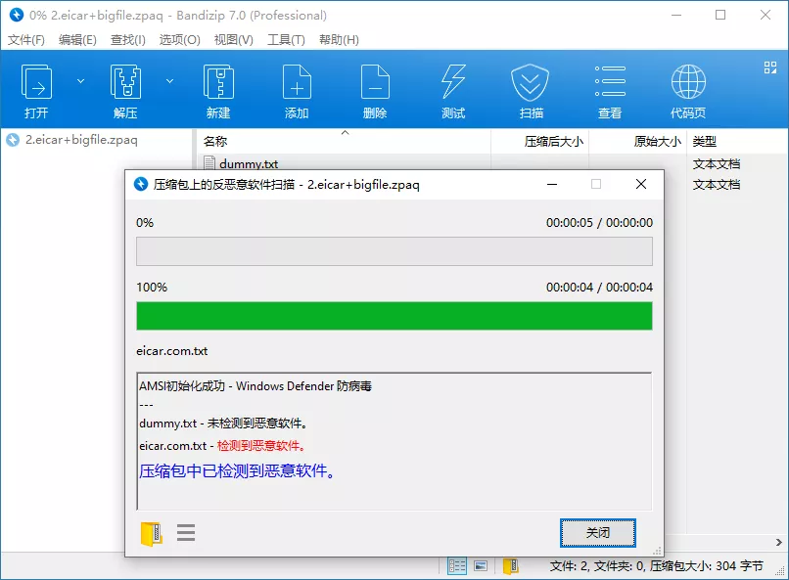The height and width of the screenshot is (580, 789).
Task: Click the 删除 (Delete) toolbar icon
Action: [375, 88]
